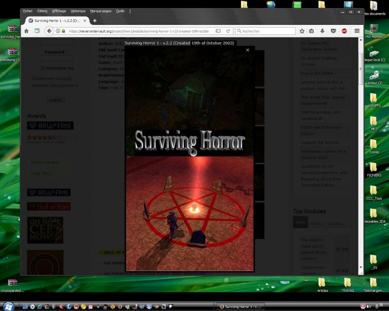Screen dimensions: 389x311
Task: Click the Get the CEP Now banner
Action: (45, 230)
